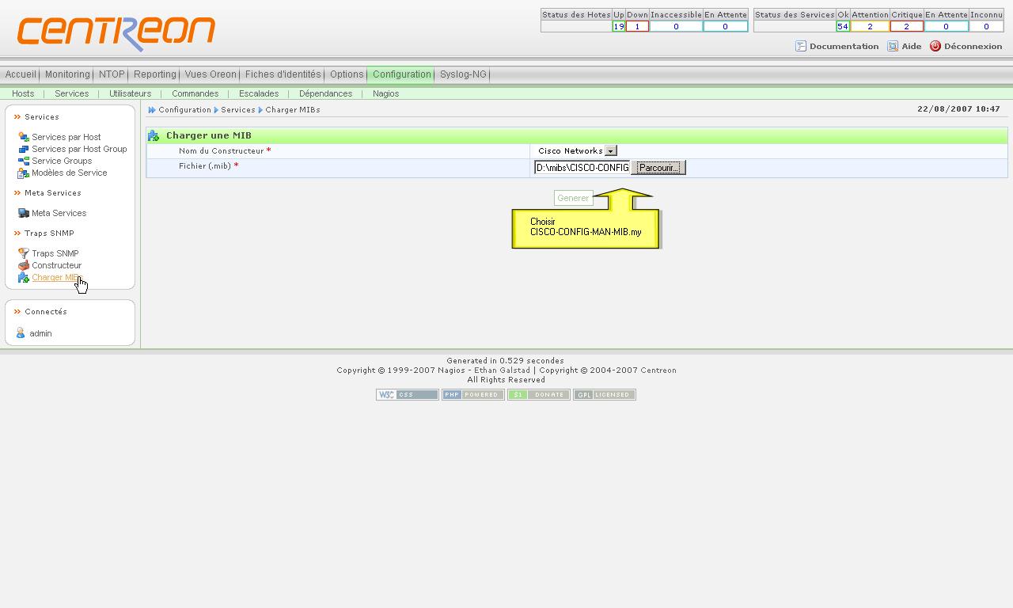Open the Options menu
Image resolution: width=1013 pixels, height=608 pixels.
click(x=347, y=74)
